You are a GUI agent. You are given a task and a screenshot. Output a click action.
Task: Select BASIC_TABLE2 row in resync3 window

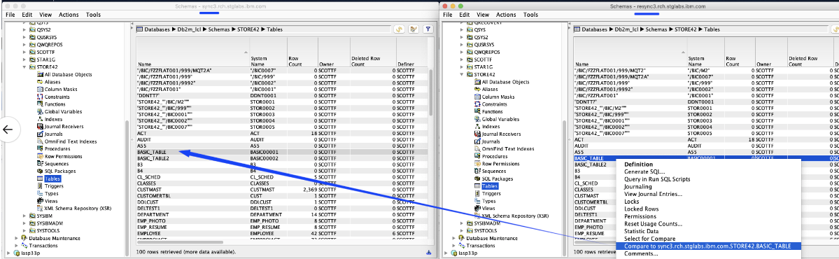[x=706, y=164]
